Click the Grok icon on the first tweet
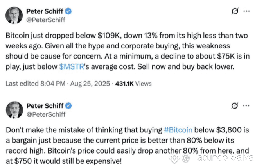 [x=235, y=11]
